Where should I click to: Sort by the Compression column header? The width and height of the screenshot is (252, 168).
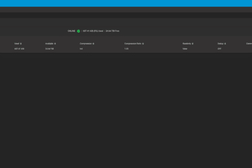[x=86, y=44]
